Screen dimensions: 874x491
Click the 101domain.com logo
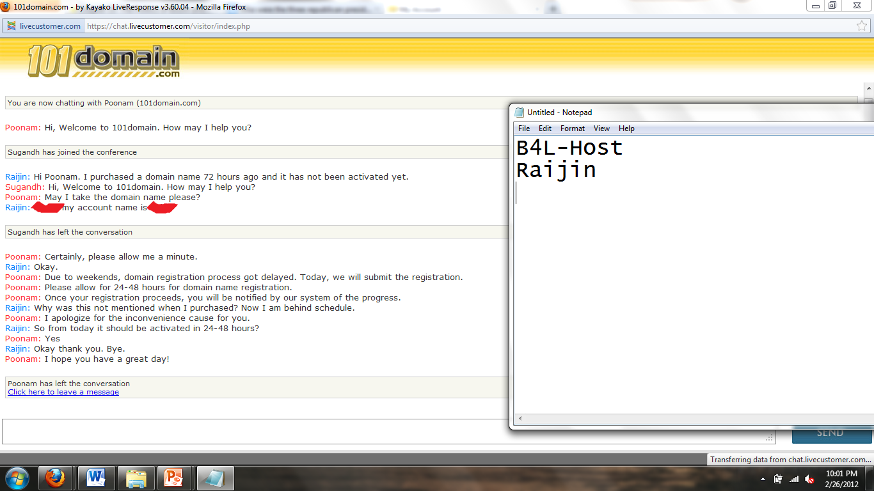coord(104,62)
